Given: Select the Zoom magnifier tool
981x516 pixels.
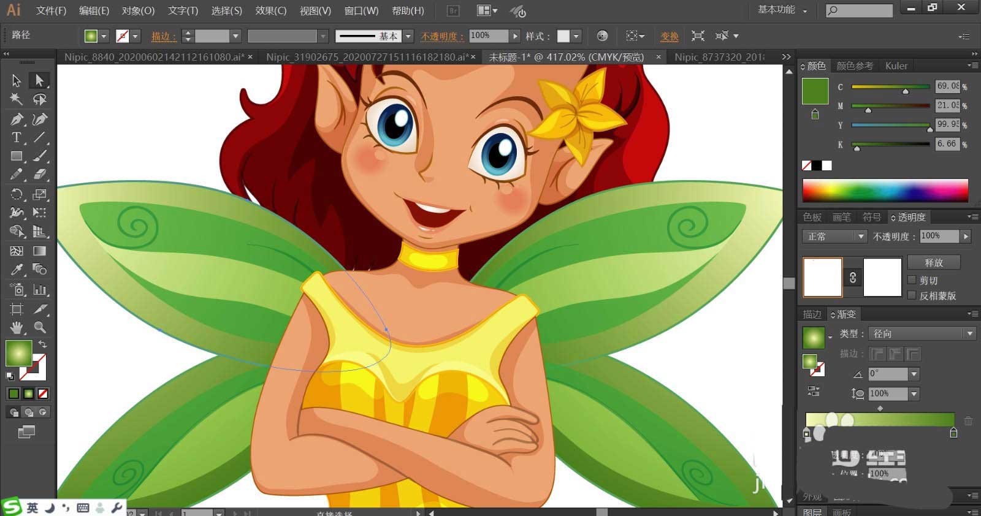Looking at the screenshot, I should [39, 327].
